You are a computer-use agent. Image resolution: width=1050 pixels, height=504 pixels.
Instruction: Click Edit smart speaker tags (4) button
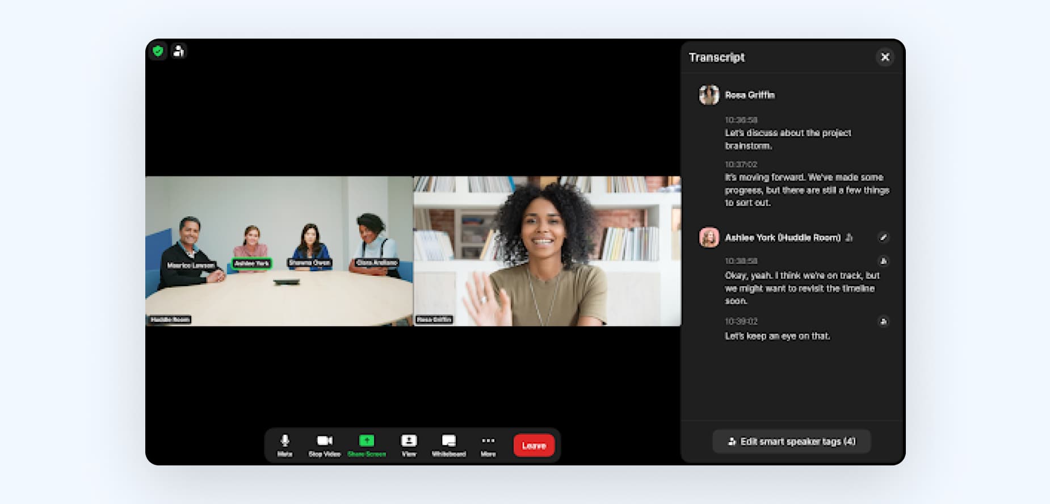[792, 442]
